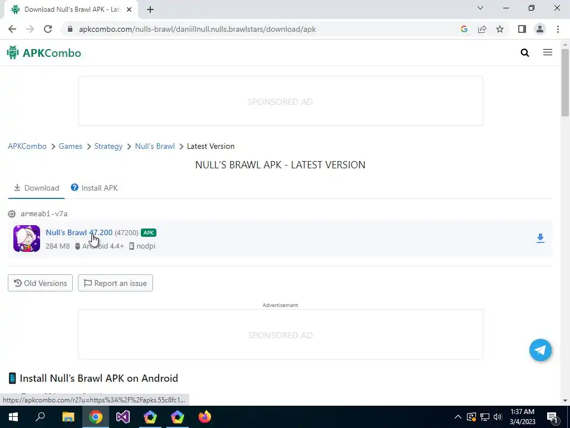This screenshot has width=570, height=428.
Task: Click Install Null's Brawl APK on Android heading
Action: (99, 378)
